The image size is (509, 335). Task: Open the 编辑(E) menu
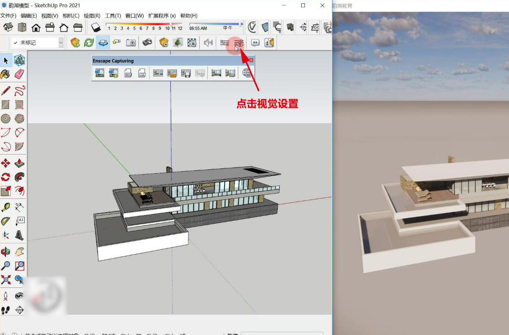29,16
